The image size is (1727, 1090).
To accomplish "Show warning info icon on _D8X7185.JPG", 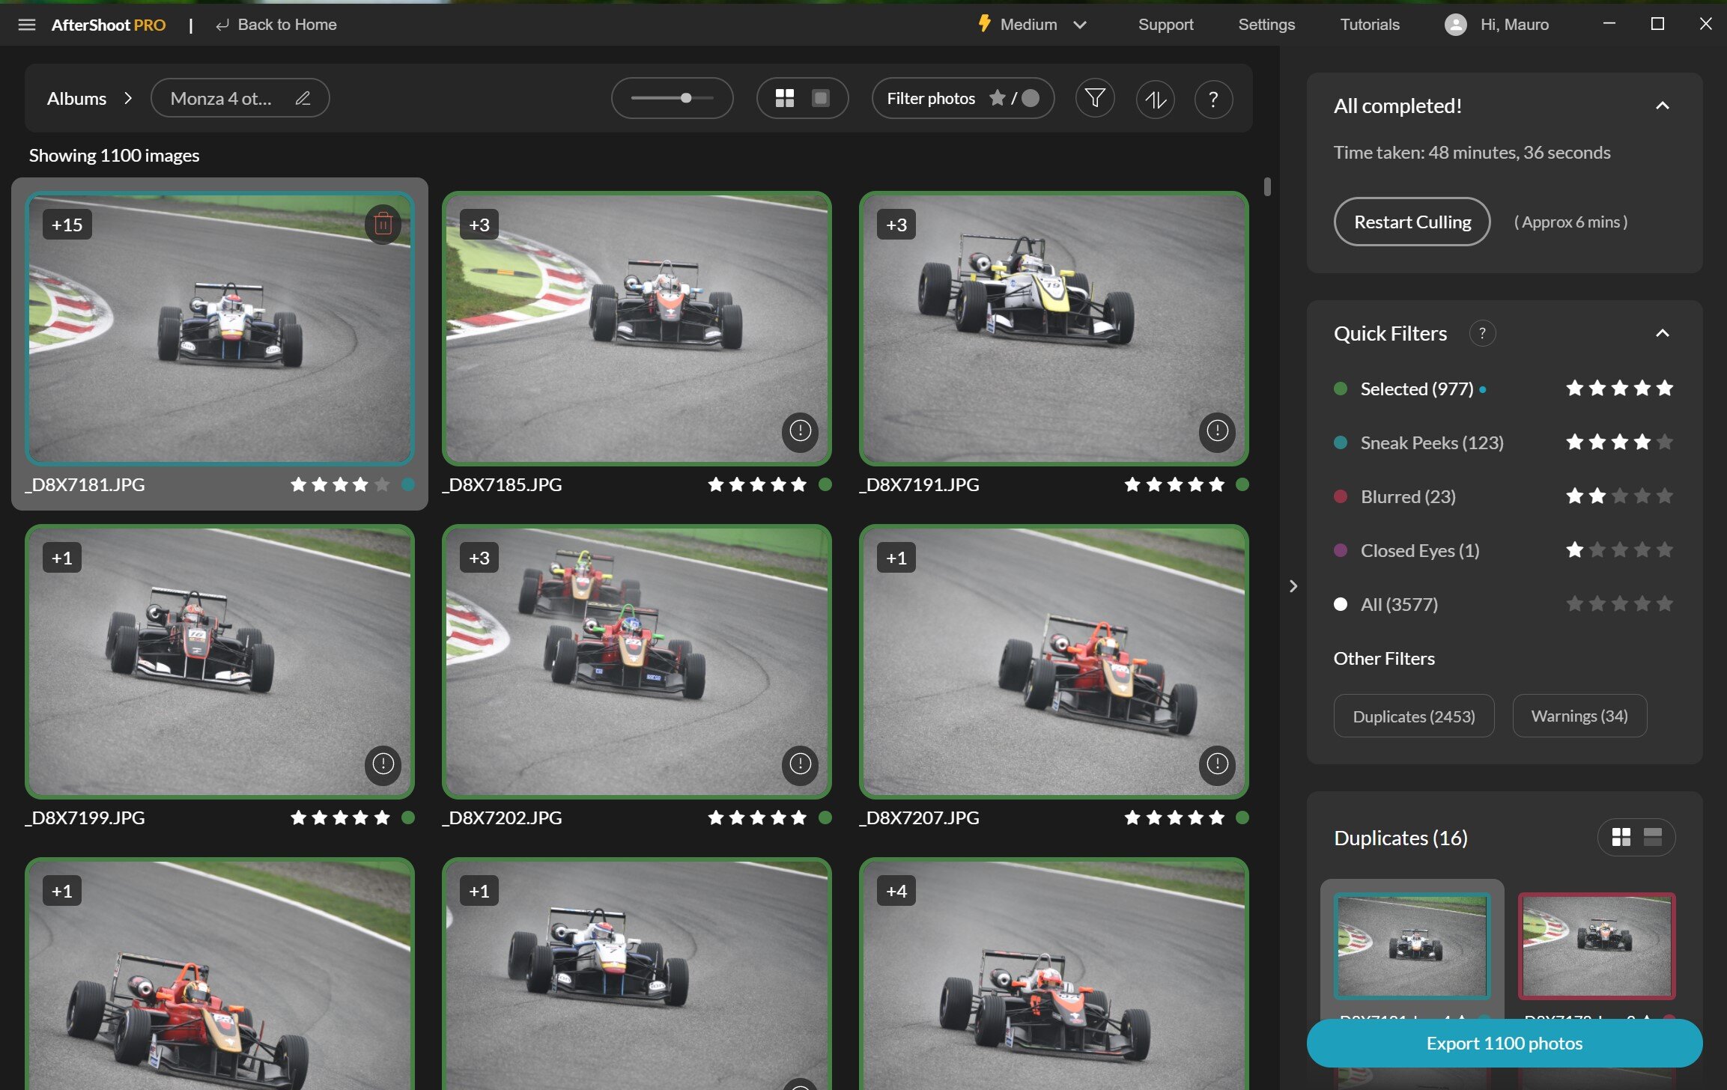I will point(800,430).
